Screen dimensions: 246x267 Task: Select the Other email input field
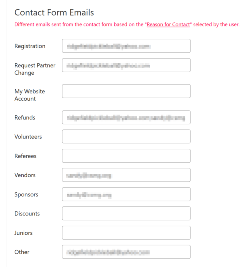[x=126, y=252]
